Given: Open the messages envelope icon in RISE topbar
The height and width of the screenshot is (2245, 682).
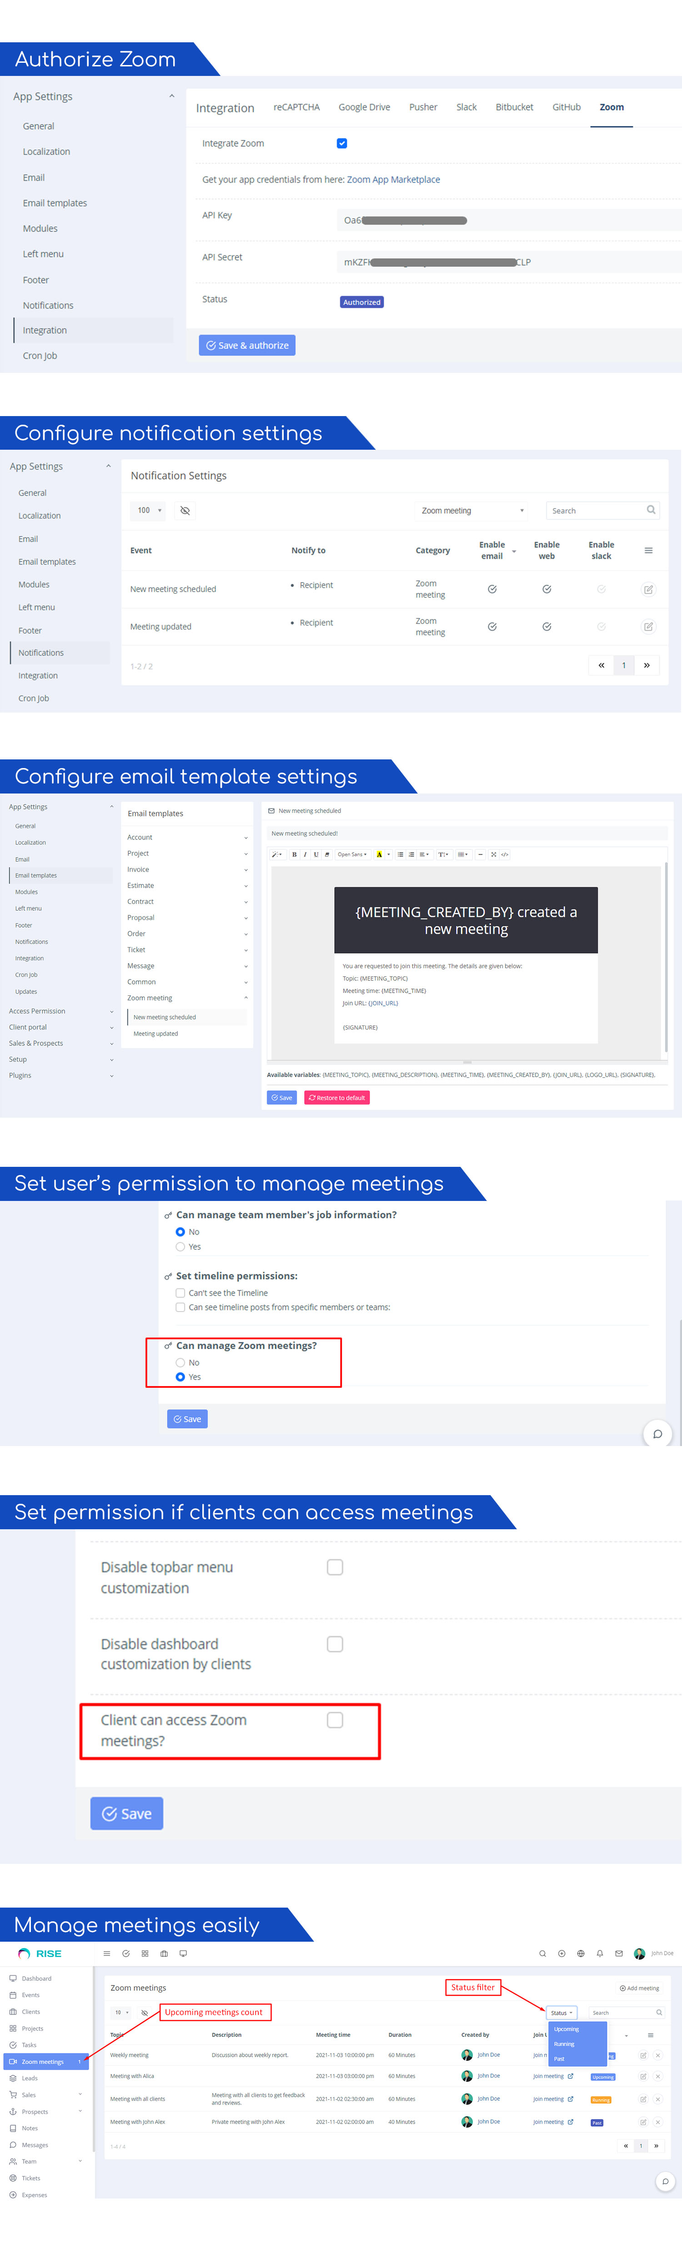Looking at the screenshot, I should pos(619,1954).
